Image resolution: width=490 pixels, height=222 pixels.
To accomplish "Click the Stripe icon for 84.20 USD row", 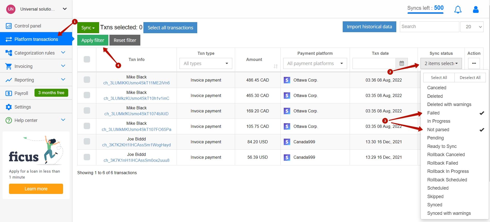I will click(x=287, y=142).
